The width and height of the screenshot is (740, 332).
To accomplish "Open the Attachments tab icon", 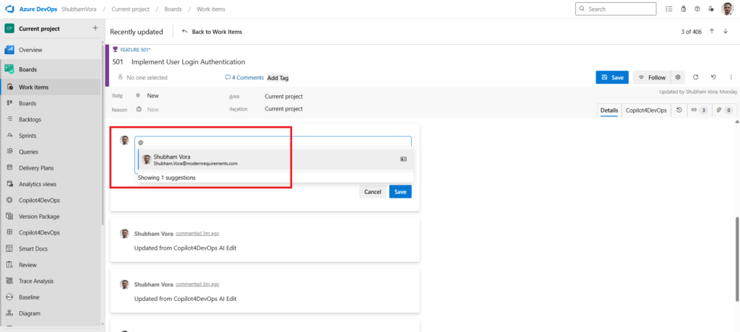I will [x=723, y=110].
